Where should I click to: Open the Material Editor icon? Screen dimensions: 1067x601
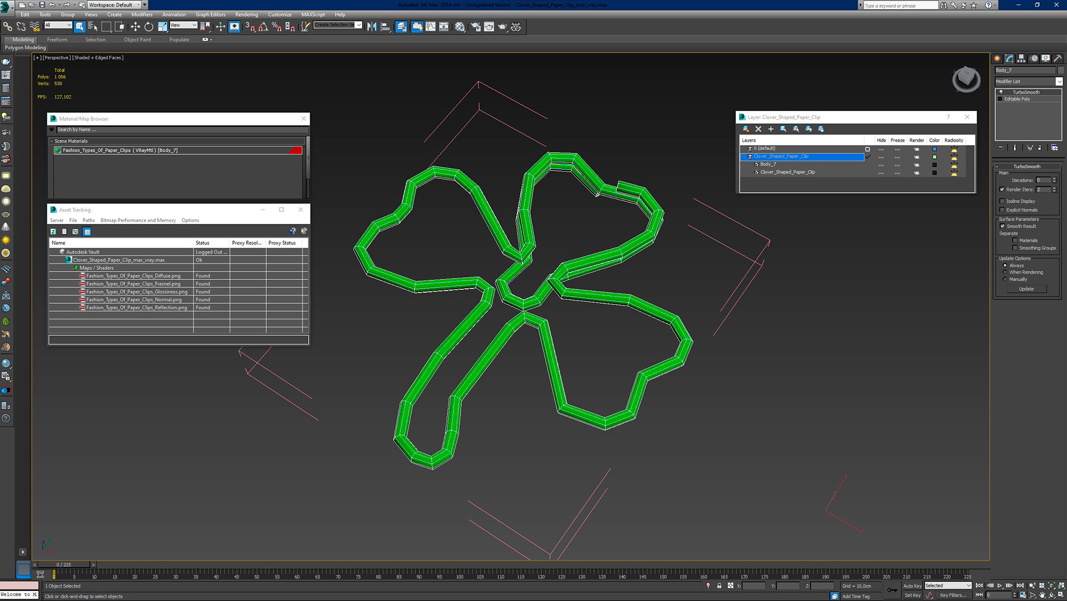(x=460, y=26)
